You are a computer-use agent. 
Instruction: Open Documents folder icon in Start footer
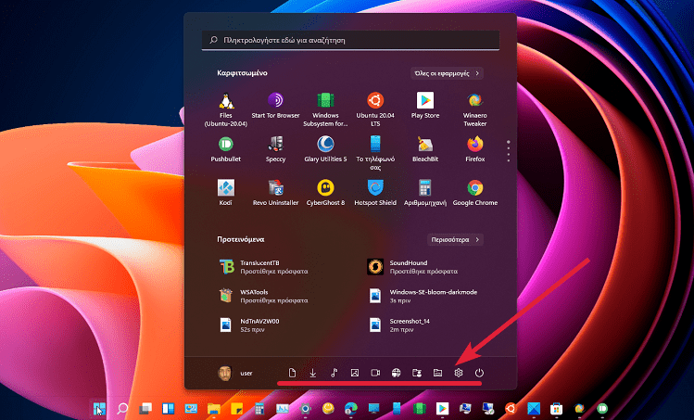click(292, 373)
